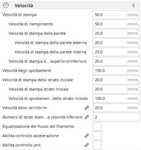Image resolution: width=141 pixels, height=150 pixels.
Task: Click the superiore/inferiore speed field
Action: (x=116, y=61)
